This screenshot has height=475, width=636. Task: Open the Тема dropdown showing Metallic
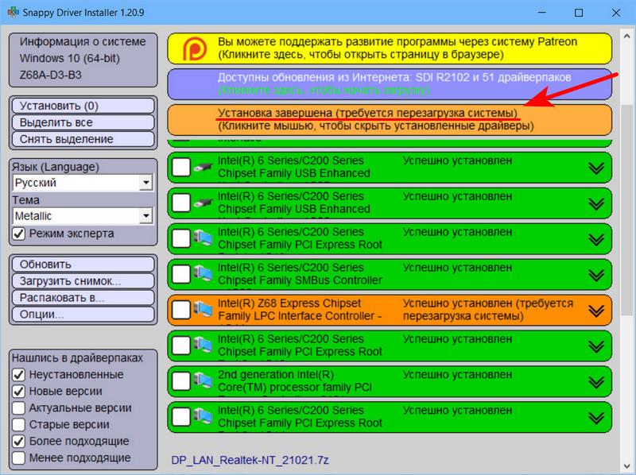point(83,216)
